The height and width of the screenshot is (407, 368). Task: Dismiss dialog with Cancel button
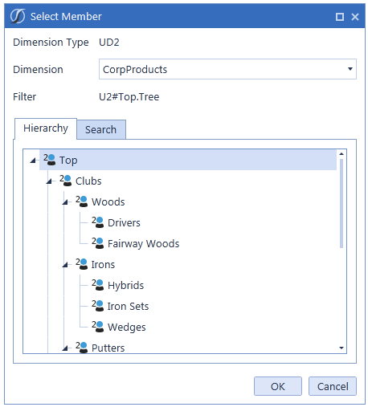[x=333, y=386]
